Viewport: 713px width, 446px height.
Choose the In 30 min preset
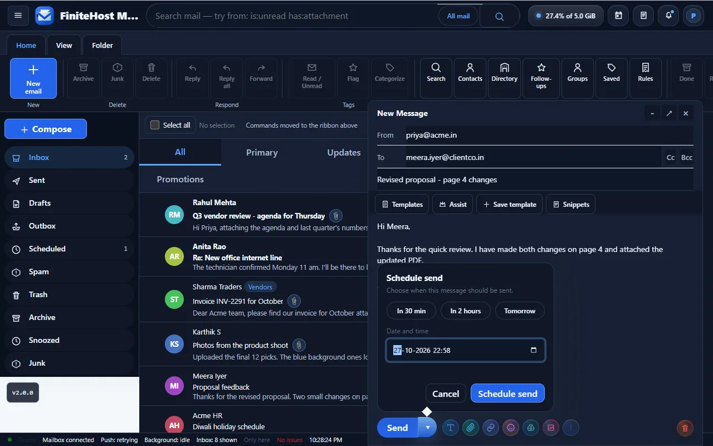point(411,311)
